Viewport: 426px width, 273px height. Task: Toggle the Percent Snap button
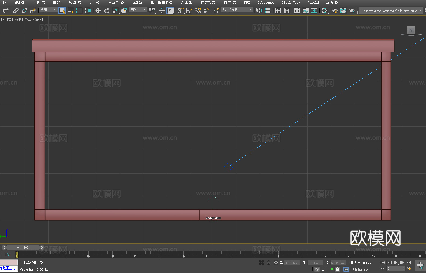[x=198, y=10]
